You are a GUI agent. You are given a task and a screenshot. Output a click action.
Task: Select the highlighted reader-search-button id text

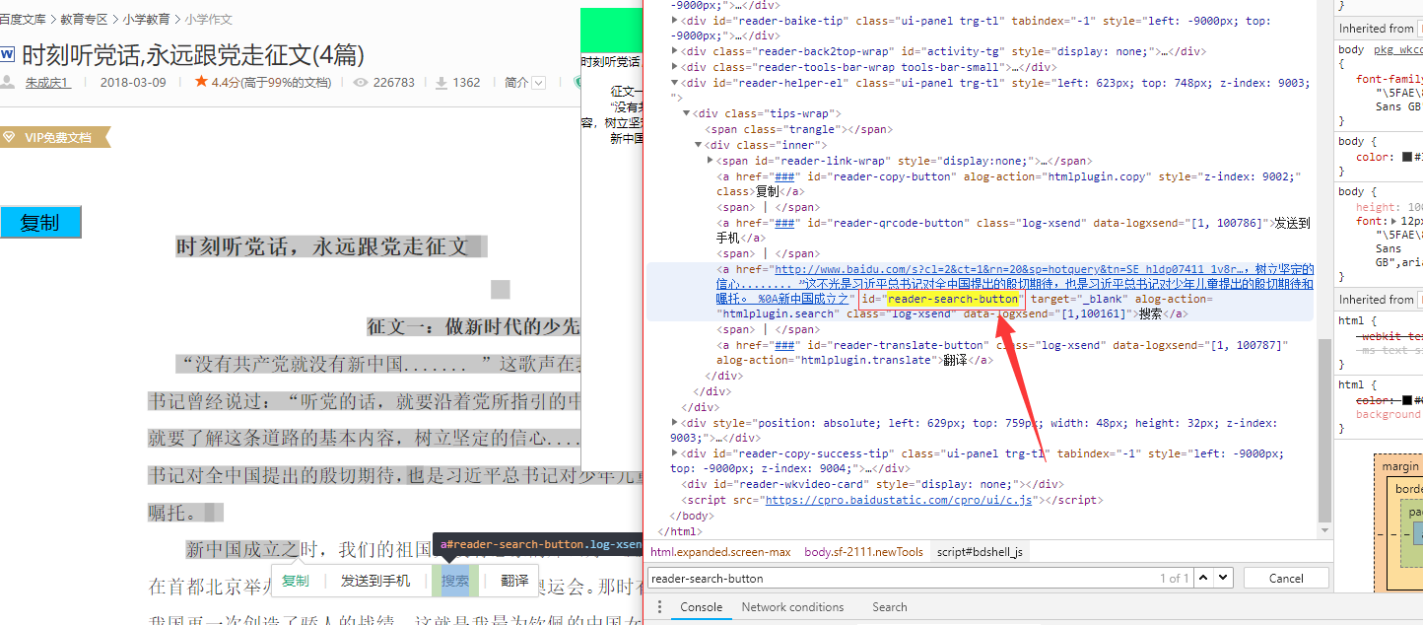pyautogui.click(x=953, y=298)
